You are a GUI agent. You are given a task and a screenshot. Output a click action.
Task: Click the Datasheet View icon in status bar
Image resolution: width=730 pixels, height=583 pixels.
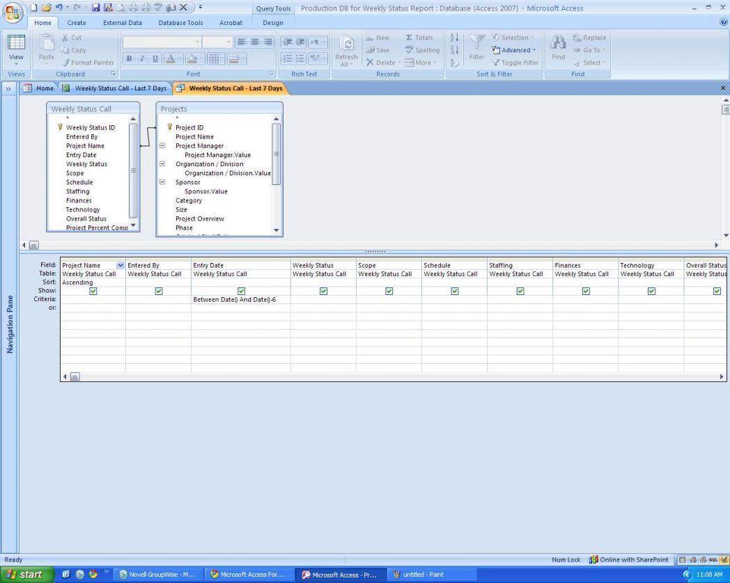682,560
